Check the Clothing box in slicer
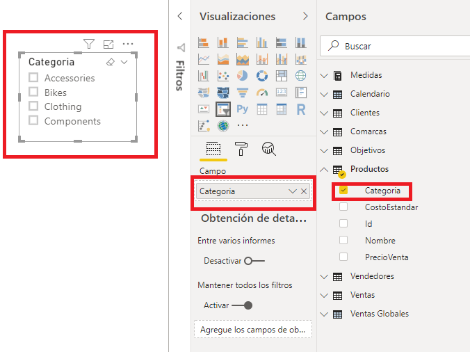Image resolution: width=470 pixels, height=352 pixels. 33,106
